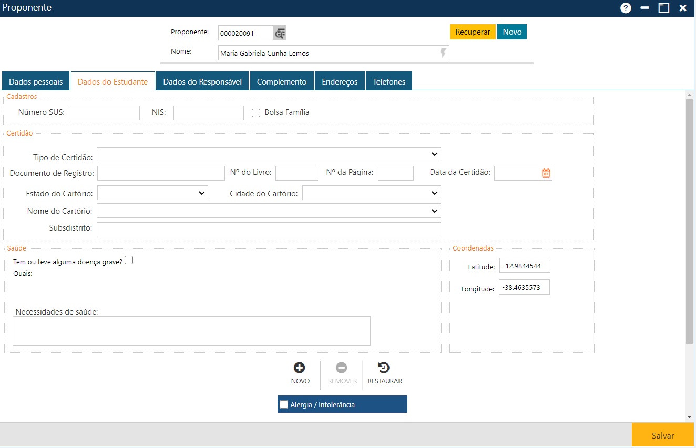696x448 pixels.
Task: Click the window restore icon in title bar
Action: point(664,8)
